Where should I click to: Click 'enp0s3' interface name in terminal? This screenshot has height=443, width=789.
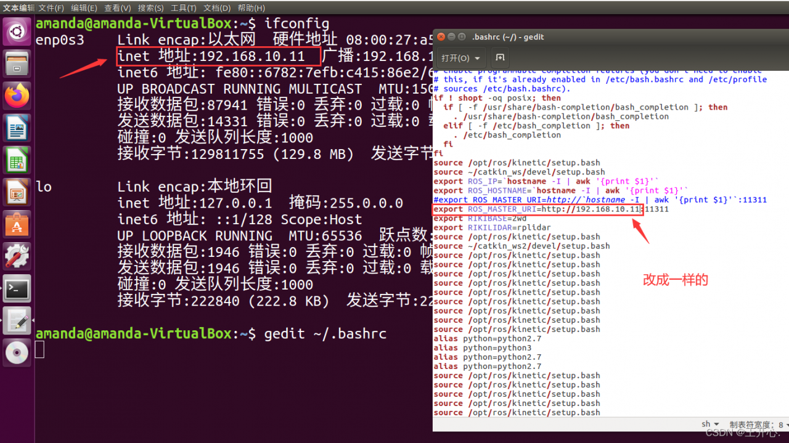coord(59,40)
